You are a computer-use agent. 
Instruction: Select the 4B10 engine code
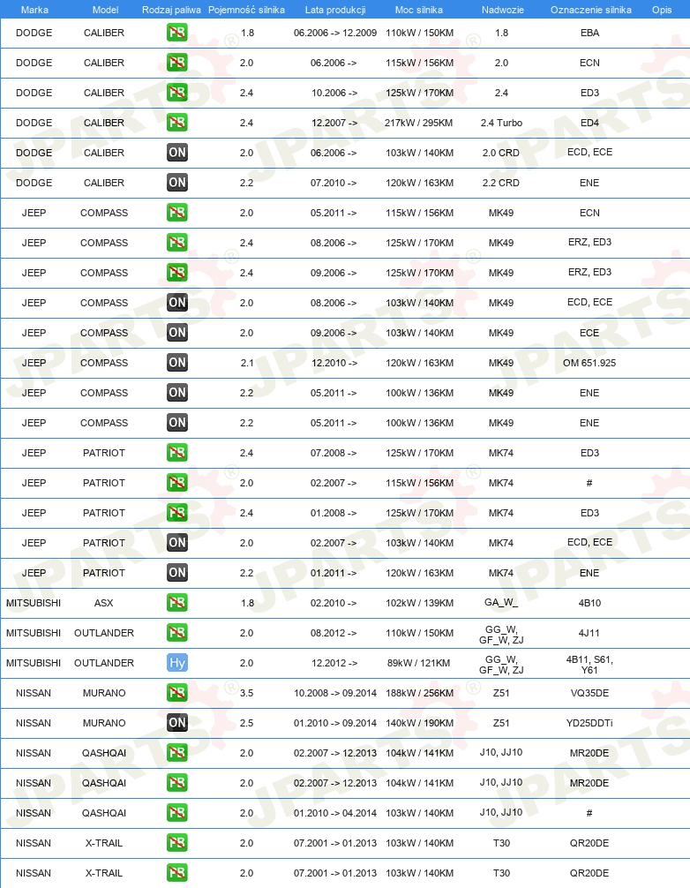pyautogui.click(x=589, y=603)
